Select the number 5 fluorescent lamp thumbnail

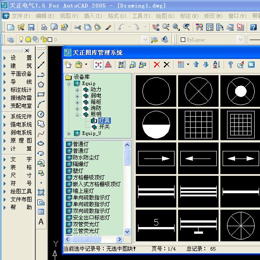click(156, 226)
